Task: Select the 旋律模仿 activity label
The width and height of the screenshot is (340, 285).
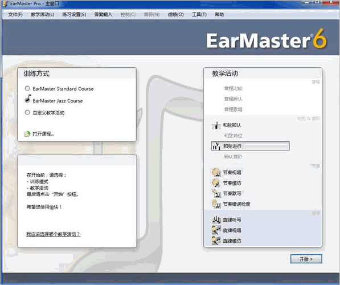Action: [x=232, y=241]
